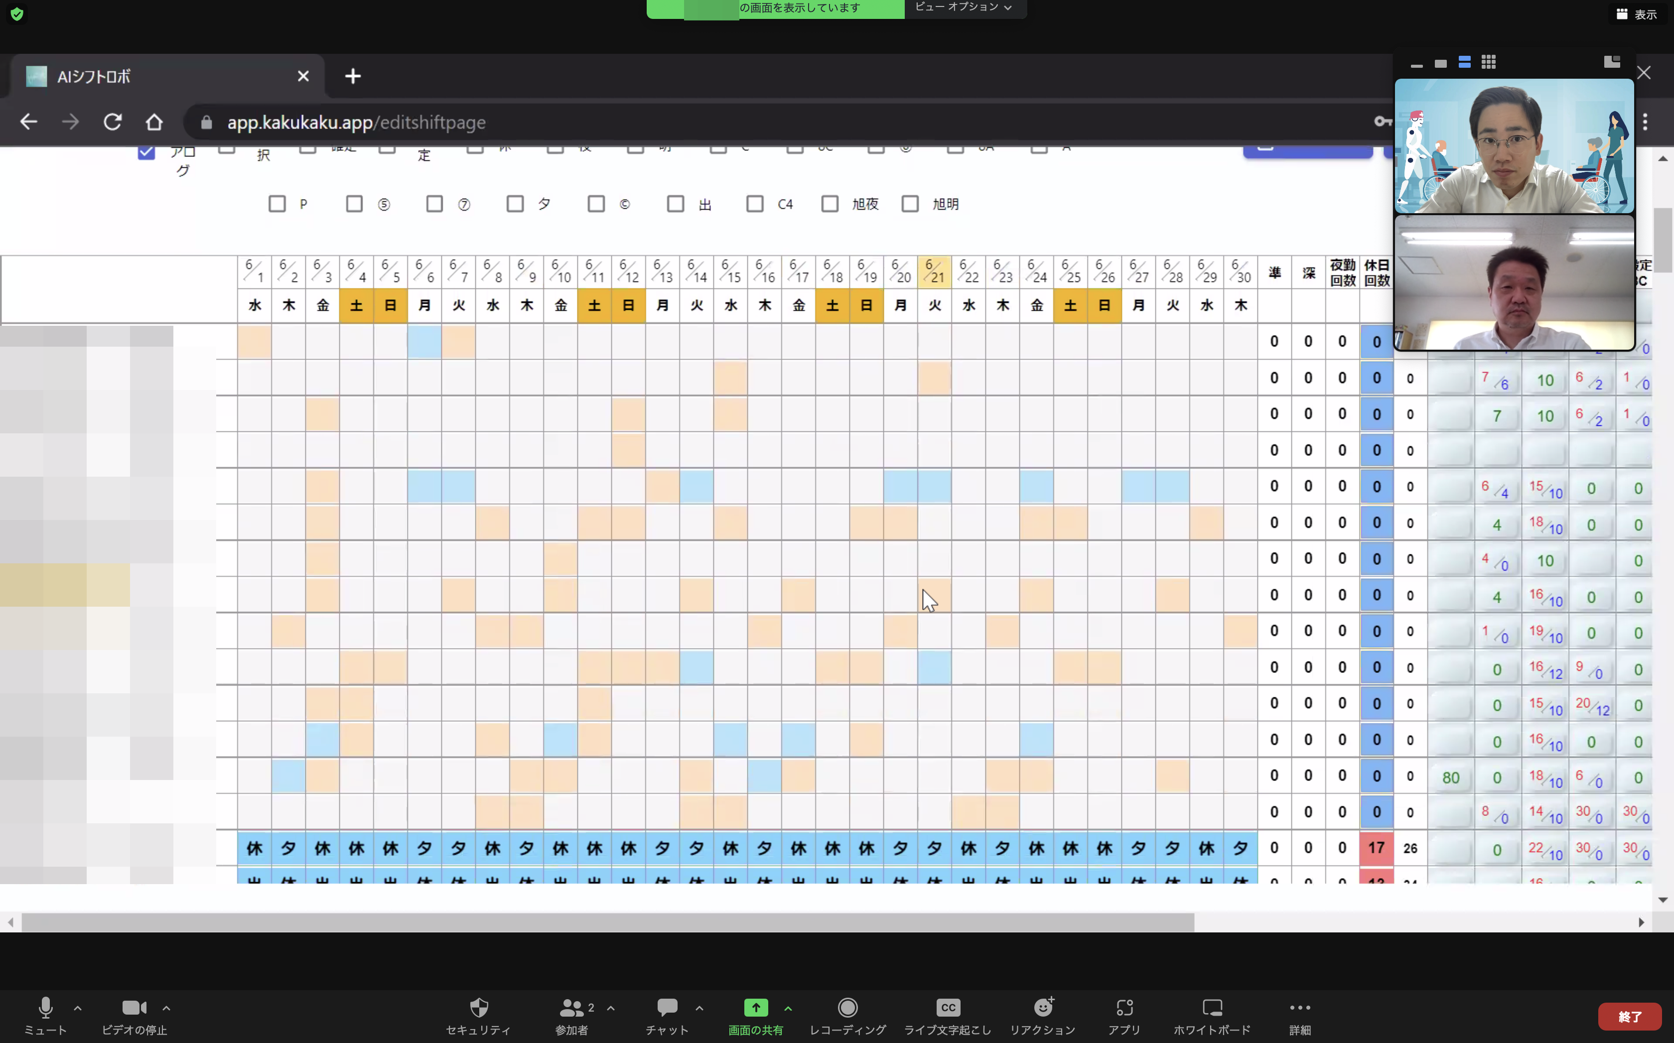Open new browser tab with plus icon
The height and width of the screenshot is (1043, 1674).
353,76
